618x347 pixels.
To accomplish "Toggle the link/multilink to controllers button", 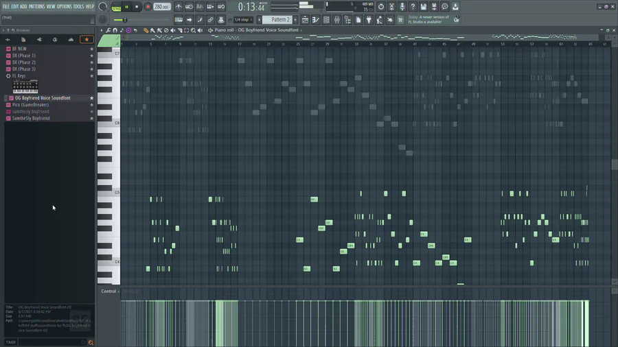I will (211, 20).
